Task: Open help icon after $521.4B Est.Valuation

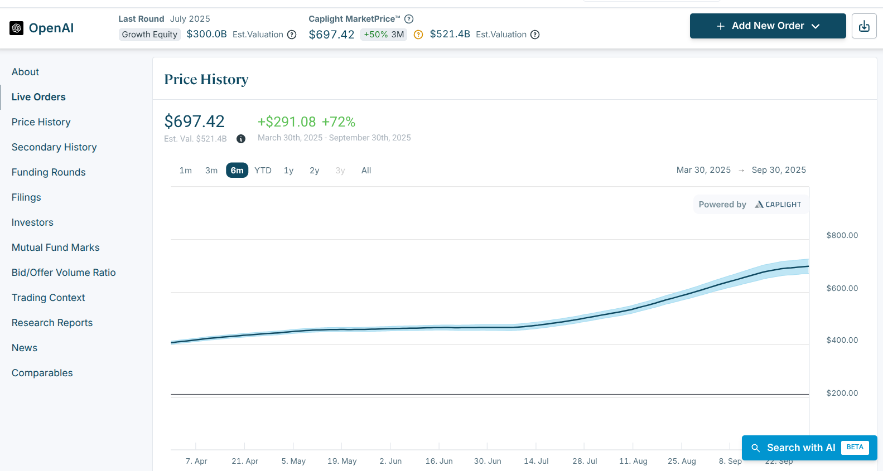Action: pos(535,35)
